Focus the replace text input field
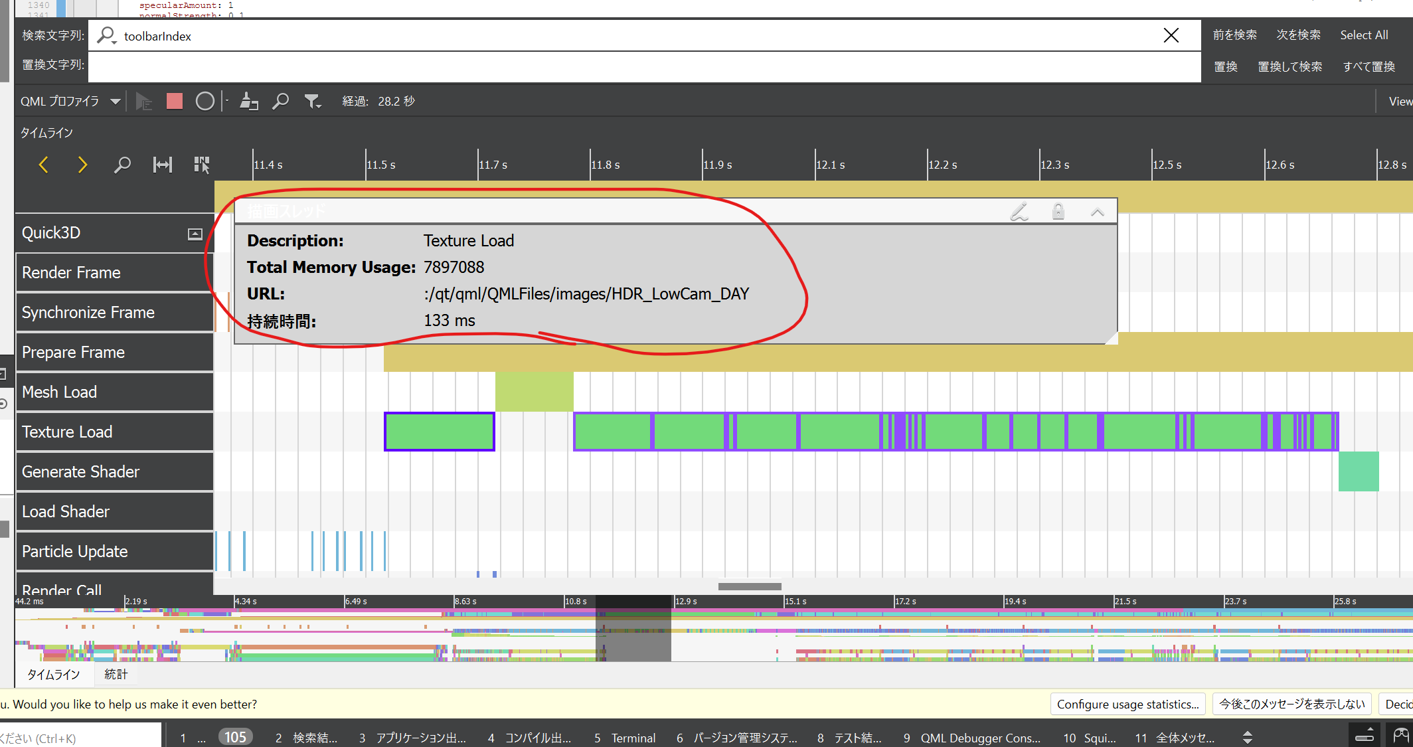Image resolution: width=1413 pixels, height=747 pixels. (644, 67)
